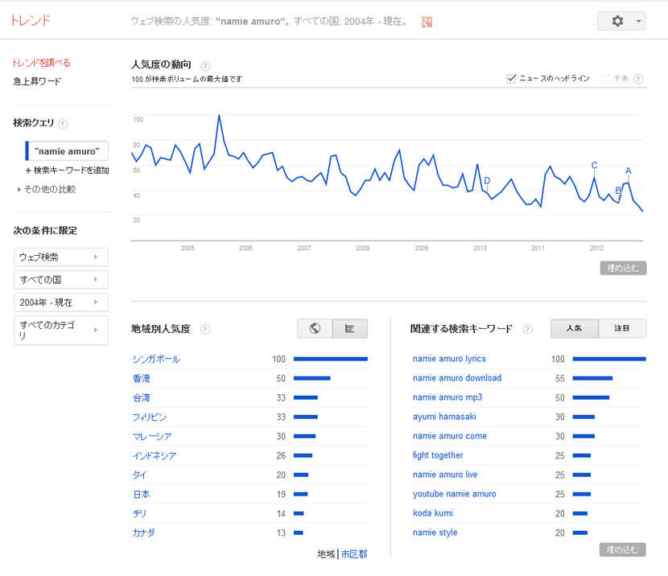668x576 pixels.
Task: Open the settings gear menu
Action: 617,21
